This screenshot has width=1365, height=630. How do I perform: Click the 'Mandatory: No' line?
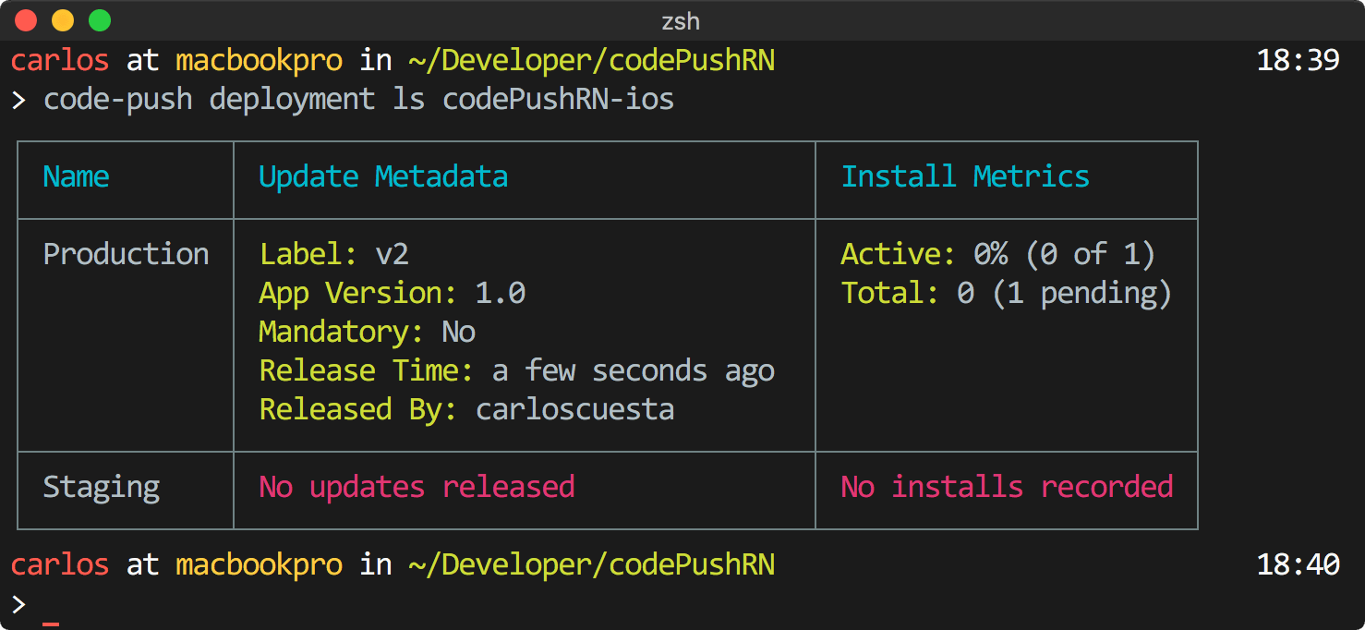point(368,332)
